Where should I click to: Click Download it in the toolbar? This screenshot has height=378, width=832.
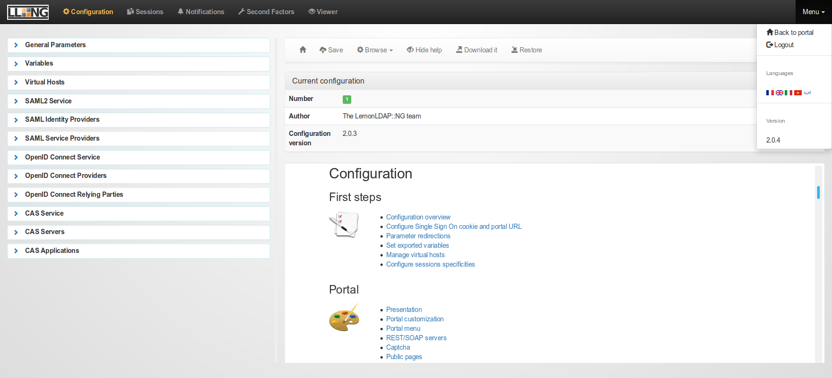click(477, 50)
